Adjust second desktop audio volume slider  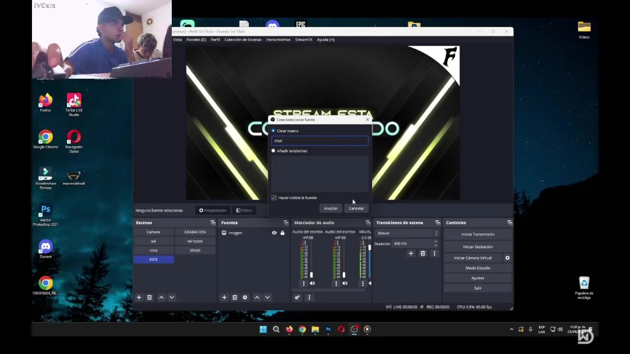click(x=344, y=275)
